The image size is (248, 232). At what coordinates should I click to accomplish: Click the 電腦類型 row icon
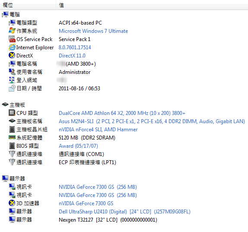pos(12,23)
